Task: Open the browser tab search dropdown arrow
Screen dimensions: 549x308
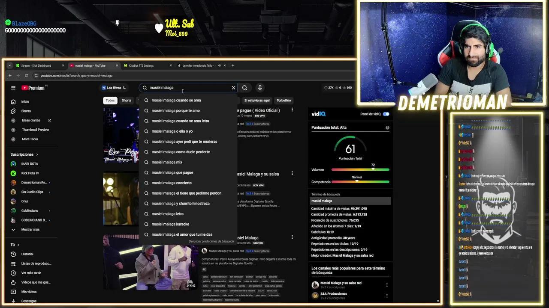Action: pyautogui.click(x=9, y=65)
